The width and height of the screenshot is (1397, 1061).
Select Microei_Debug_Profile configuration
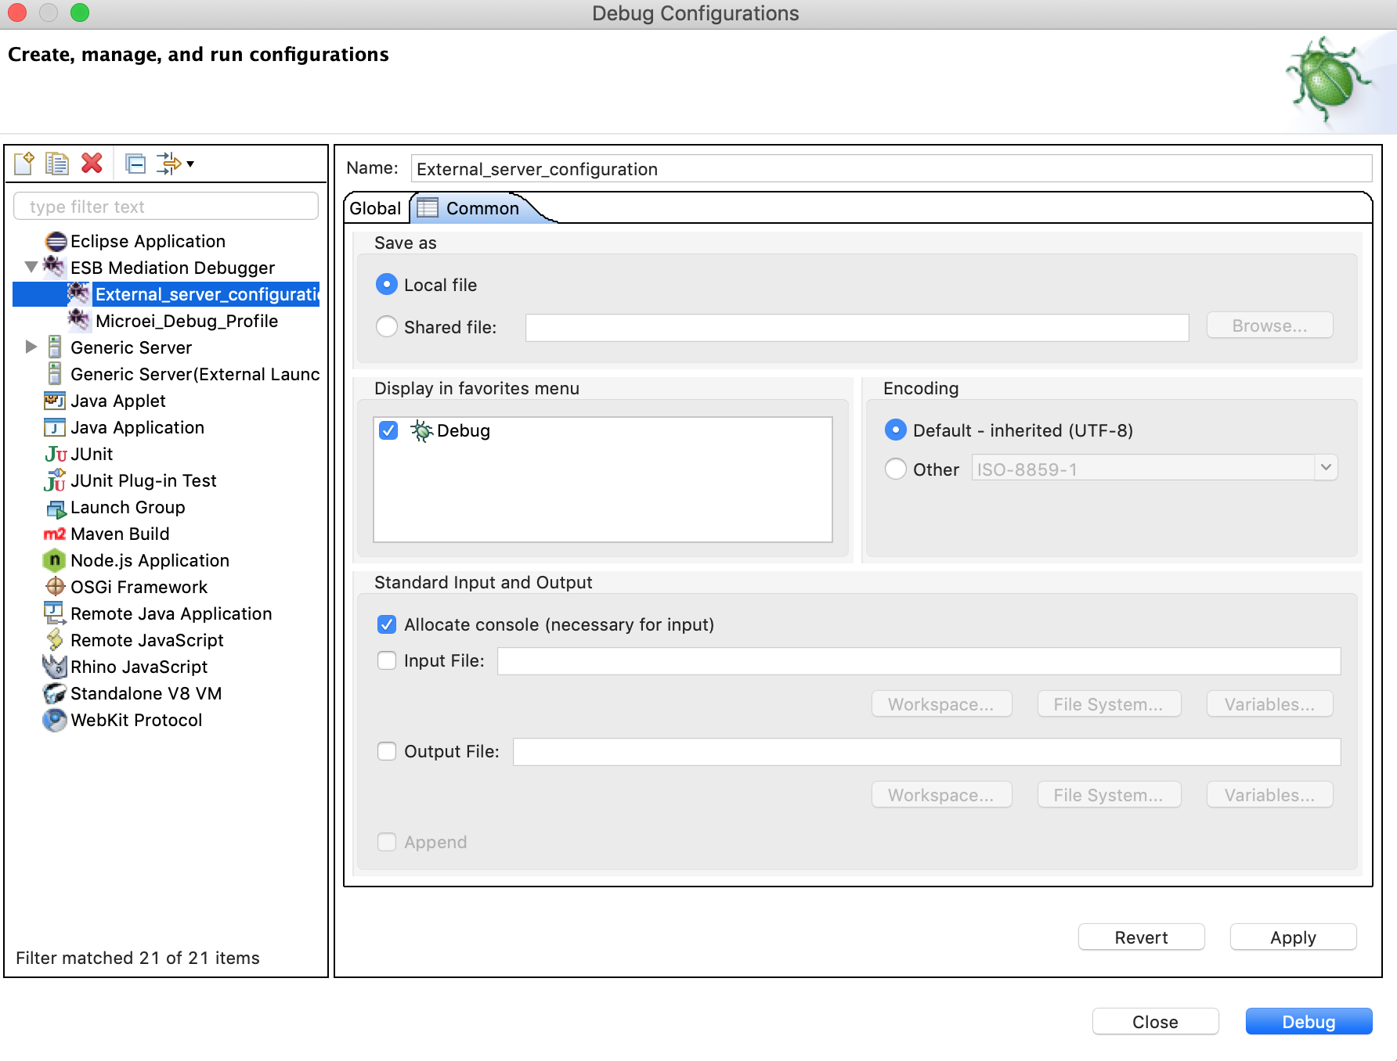[x=186, y=321]
